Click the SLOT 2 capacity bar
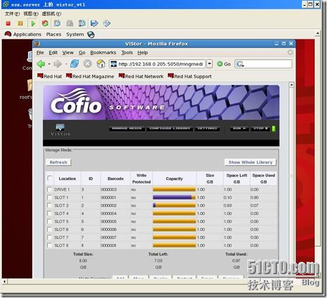 174,205
